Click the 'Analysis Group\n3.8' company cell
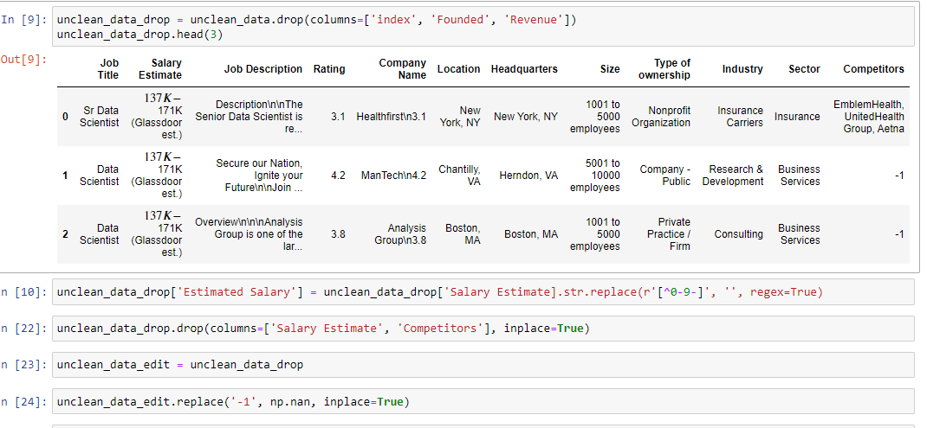Viewport: 927px width, 428px height. click(x=400, y=234)
